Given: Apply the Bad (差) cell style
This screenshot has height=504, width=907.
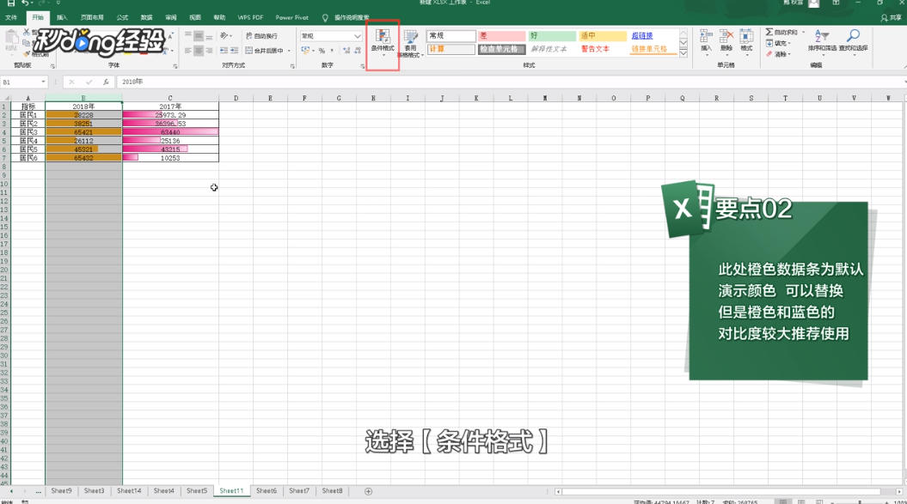Looking at the screenshot, I should pos(501,36).
